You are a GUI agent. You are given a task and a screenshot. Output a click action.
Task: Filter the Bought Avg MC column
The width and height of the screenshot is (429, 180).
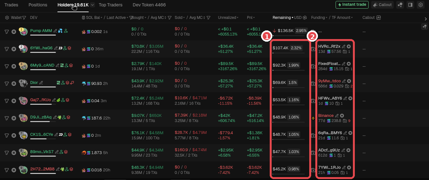tap(170, 18)
